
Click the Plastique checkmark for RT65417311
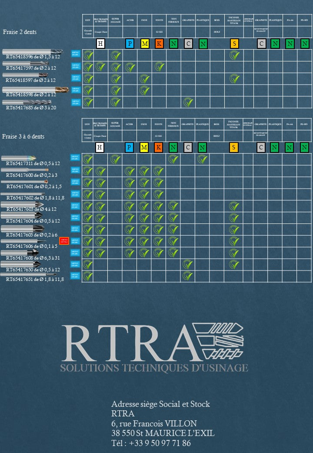click(x=202, y=159)
